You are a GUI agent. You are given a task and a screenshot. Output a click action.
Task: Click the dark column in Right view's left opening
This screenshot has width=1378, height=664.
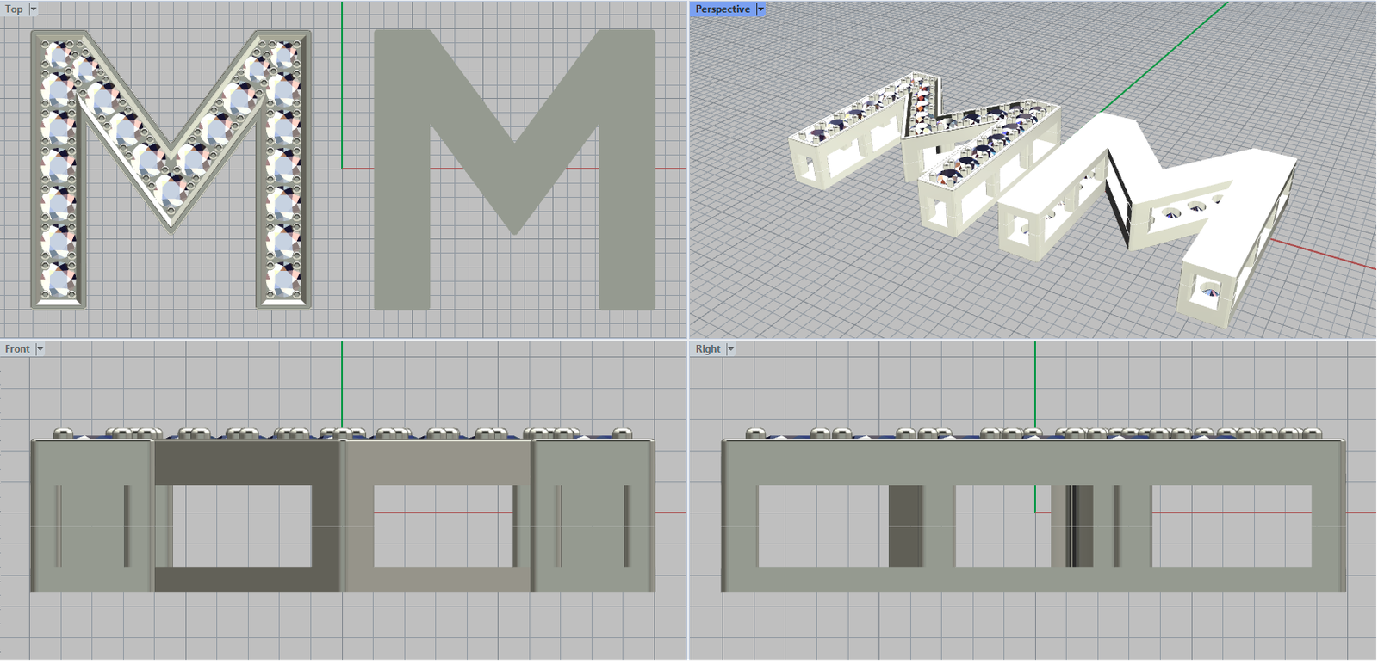tap(905, 526)
